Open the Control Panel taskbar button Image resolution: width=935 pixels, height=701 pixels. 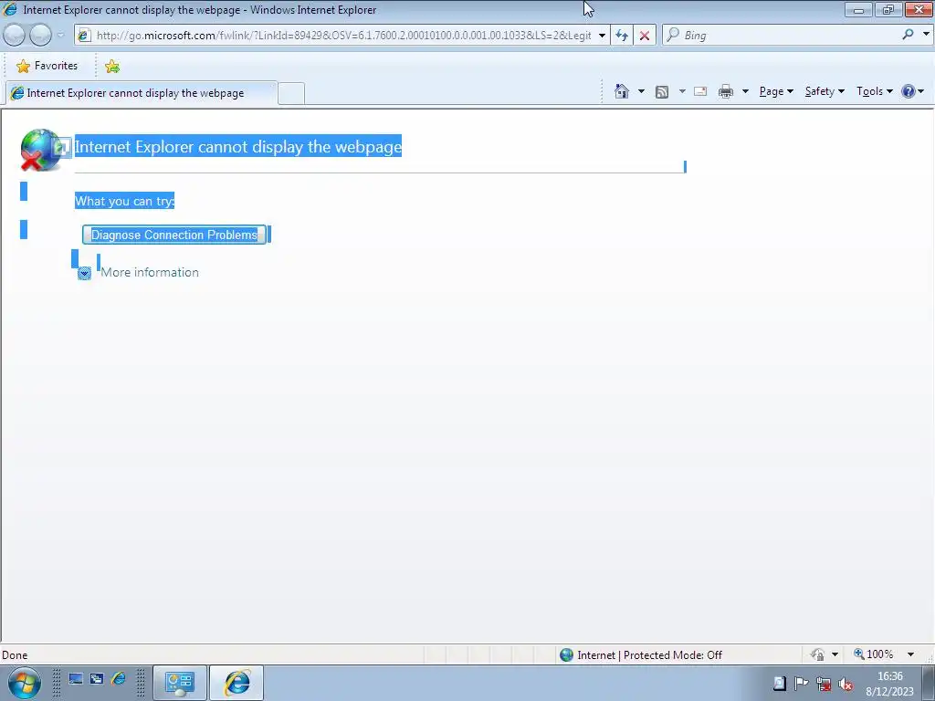coord(180,683)
